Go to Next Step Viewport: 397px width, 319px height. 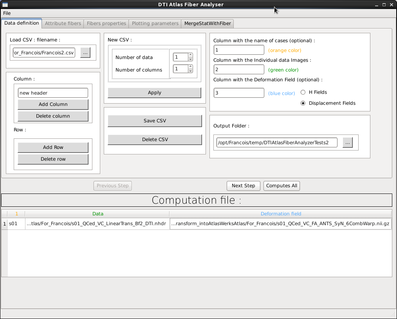click(243, 186)
